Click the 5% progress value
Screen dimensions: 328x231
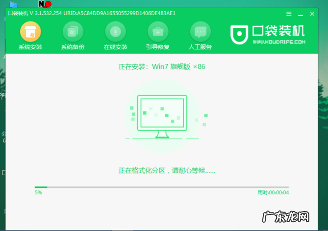(39, 192)
